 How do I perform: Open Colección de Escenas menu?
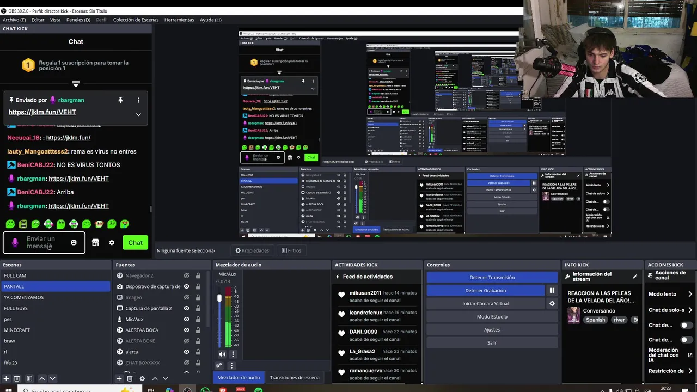tap(136, 20)
